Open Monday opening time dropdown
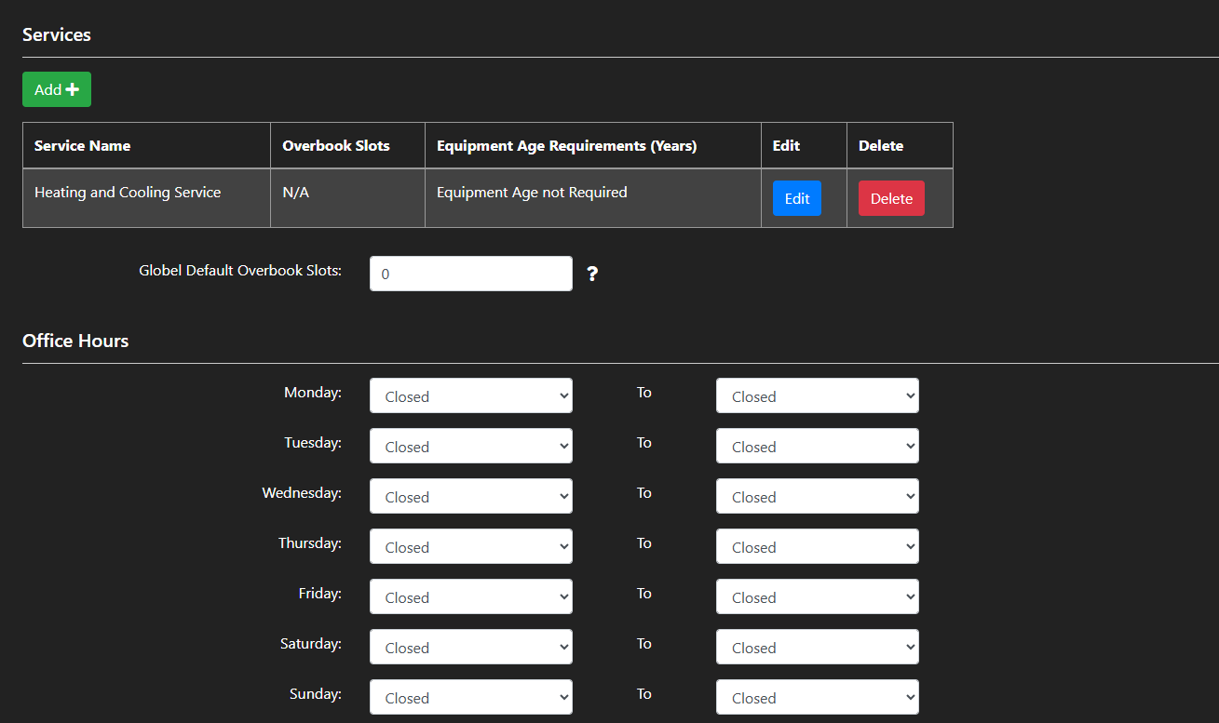 click(x=470, y=395)
